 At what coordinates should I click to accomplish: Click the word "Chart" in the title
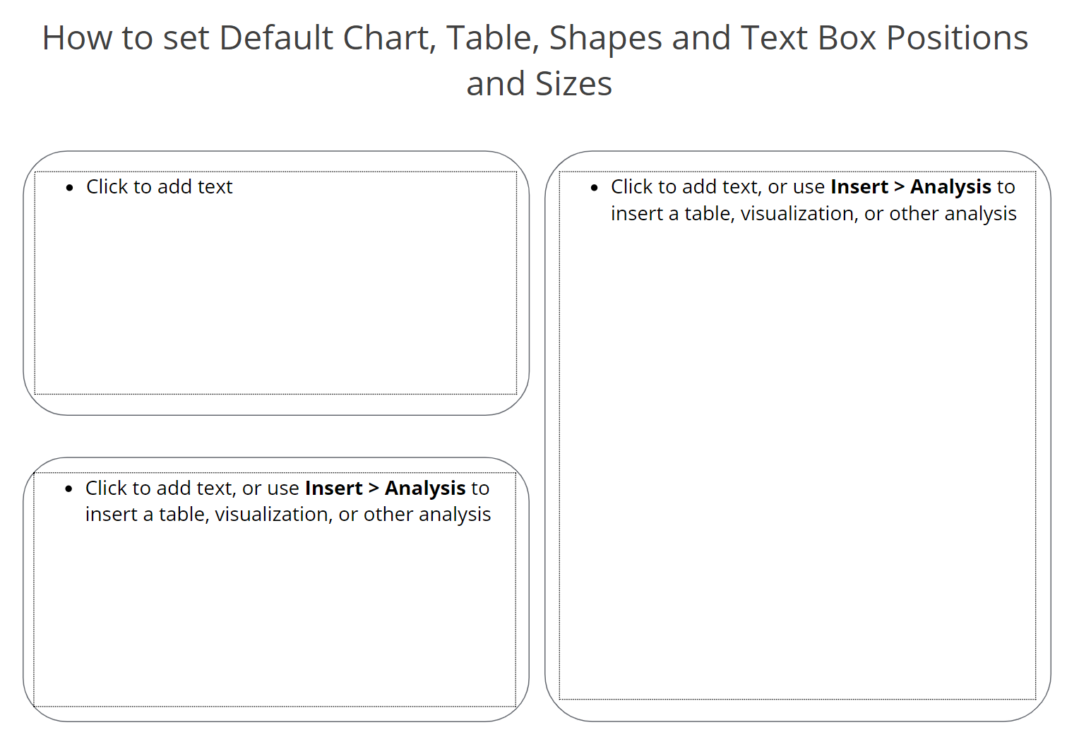point(388,38)
